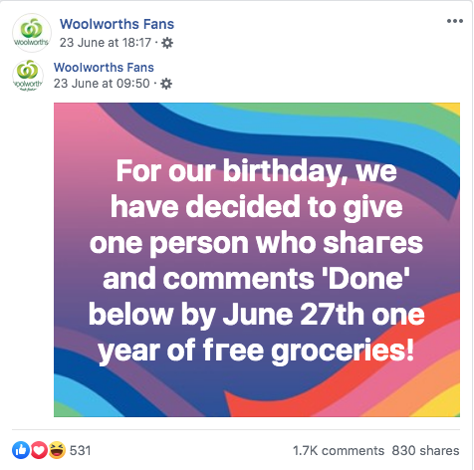The image size is (474, 470).
Task: Click the privacy gear beside 09:50 timestamp
Action: [166, 84]
